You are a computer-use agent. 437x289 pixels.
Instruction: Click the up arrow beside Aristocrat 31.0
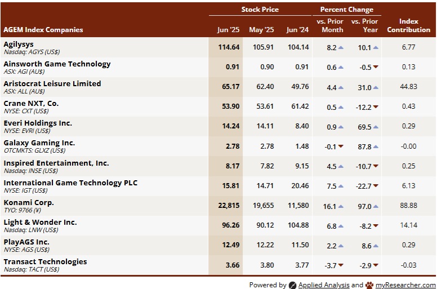tap(376, 87)
